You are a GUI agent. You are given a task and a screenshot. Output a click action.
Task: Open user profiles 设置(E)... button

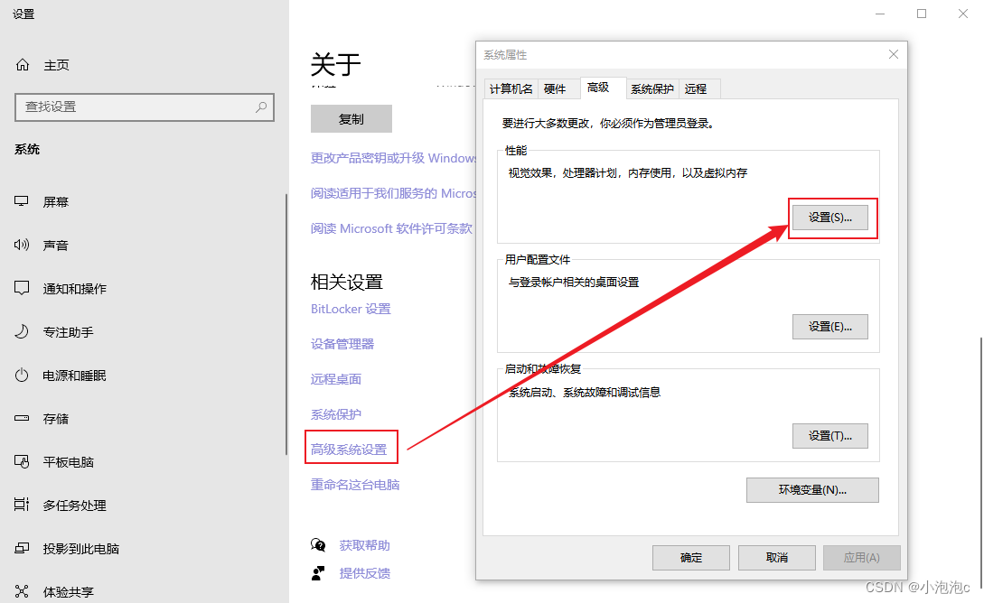click(829, 327)
